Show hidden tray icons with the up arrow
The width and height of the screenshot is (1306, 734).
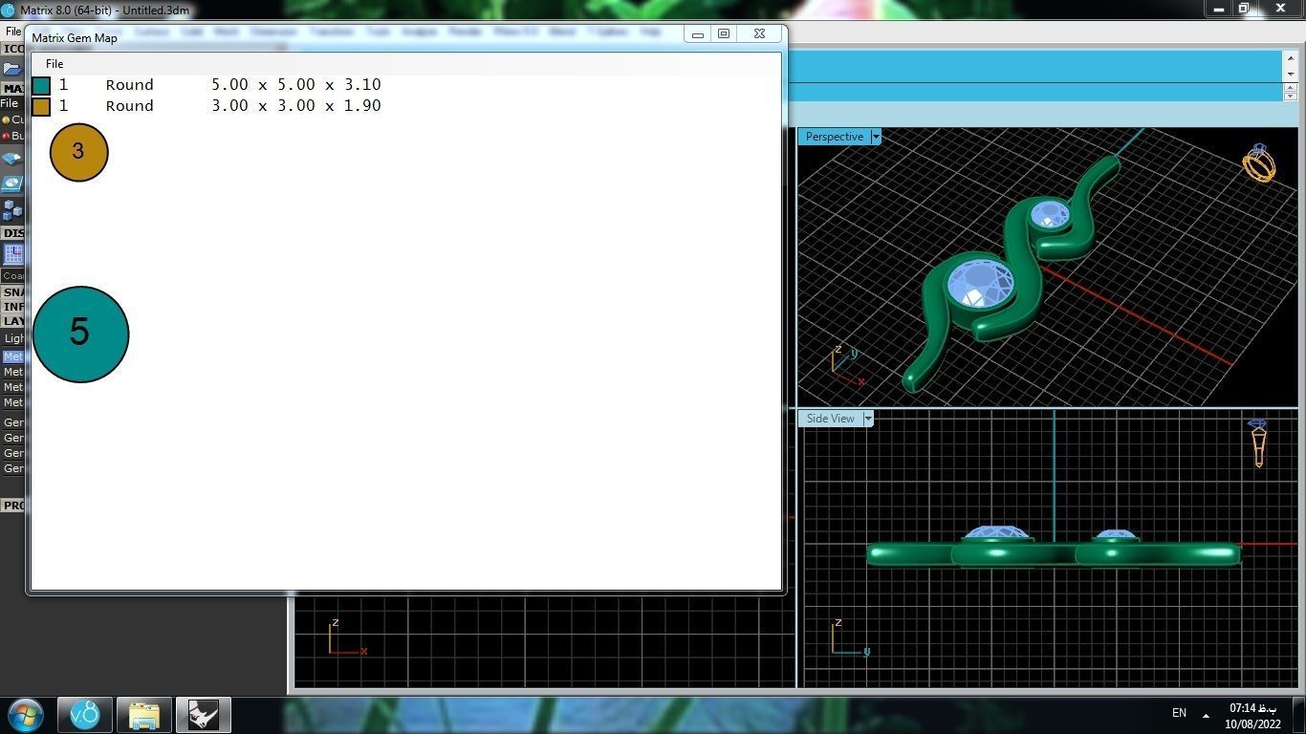point(1206,715)
